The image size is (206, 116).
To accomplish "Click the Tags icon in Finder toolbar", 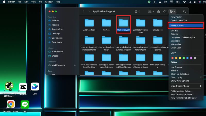I will (165, 12).
